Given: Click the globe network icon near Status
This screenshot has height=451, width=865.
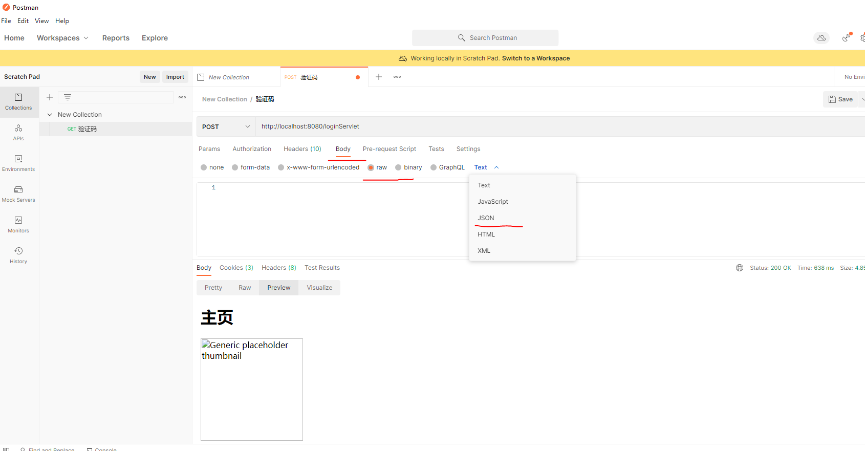Looking at the screenshot, I should 740,268.
